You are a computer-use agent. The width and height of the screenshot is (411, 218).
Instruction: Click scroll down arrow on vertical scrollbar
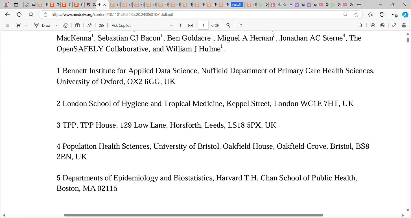point(408,211)
